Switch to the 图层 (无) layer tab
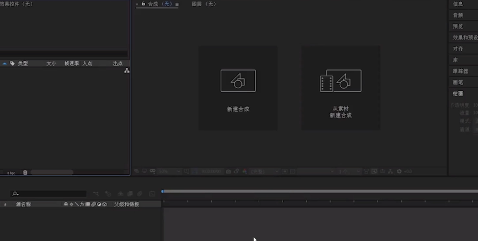Image resolution: width=478 pixels, height=241 pixels. 204,4
